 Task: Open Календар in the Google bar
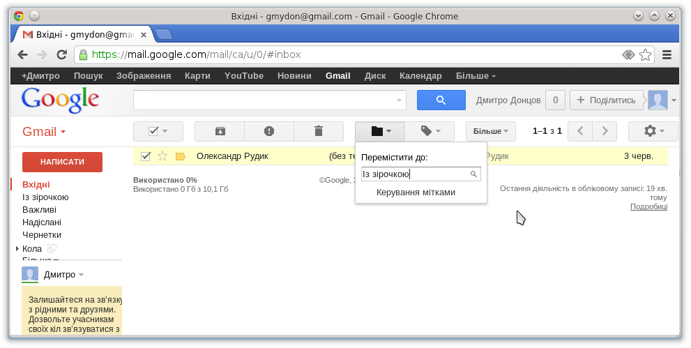[x=420, y=76]
